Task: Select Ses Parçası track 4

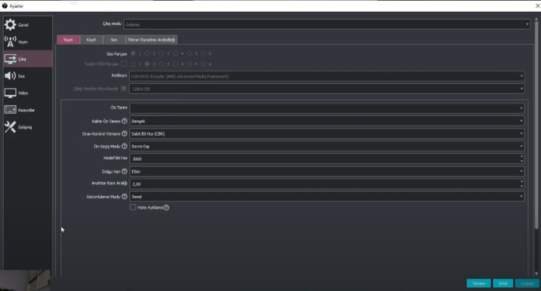Action: [x=176, y=53]
